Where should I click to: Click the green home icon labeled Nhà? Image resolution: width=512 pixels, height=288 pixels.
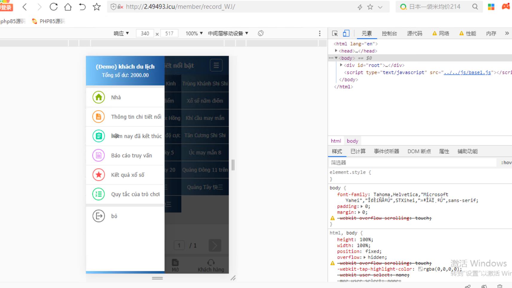[99, 97]
